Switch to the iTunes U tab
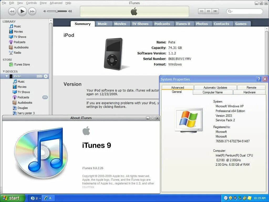This screenshot has width=269, height=202. [183, 24]
